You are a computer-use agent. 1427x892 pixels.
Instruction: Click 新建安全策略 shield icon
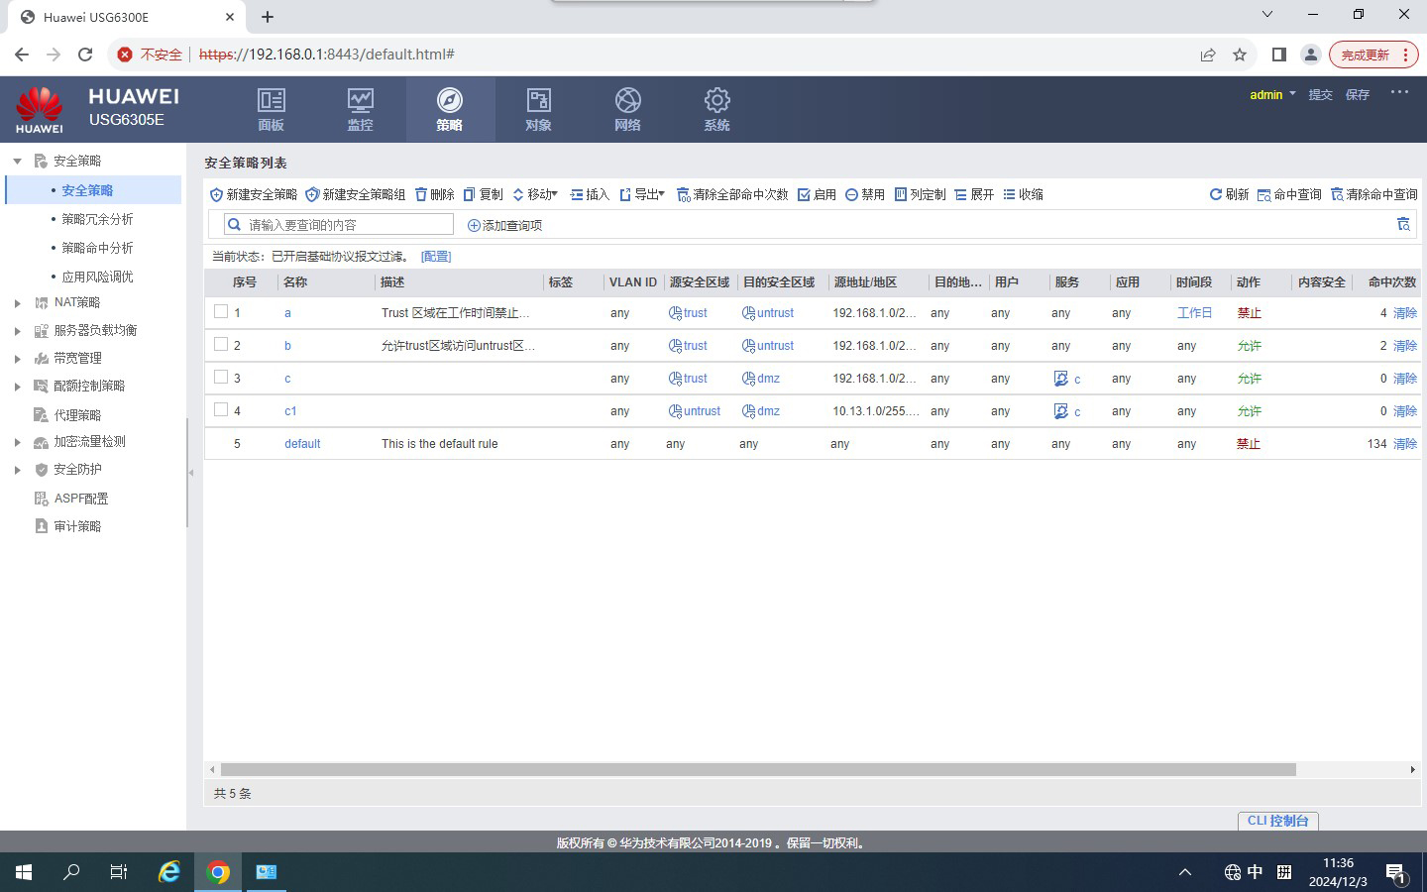pyautogui.click(x=216, y=194)
